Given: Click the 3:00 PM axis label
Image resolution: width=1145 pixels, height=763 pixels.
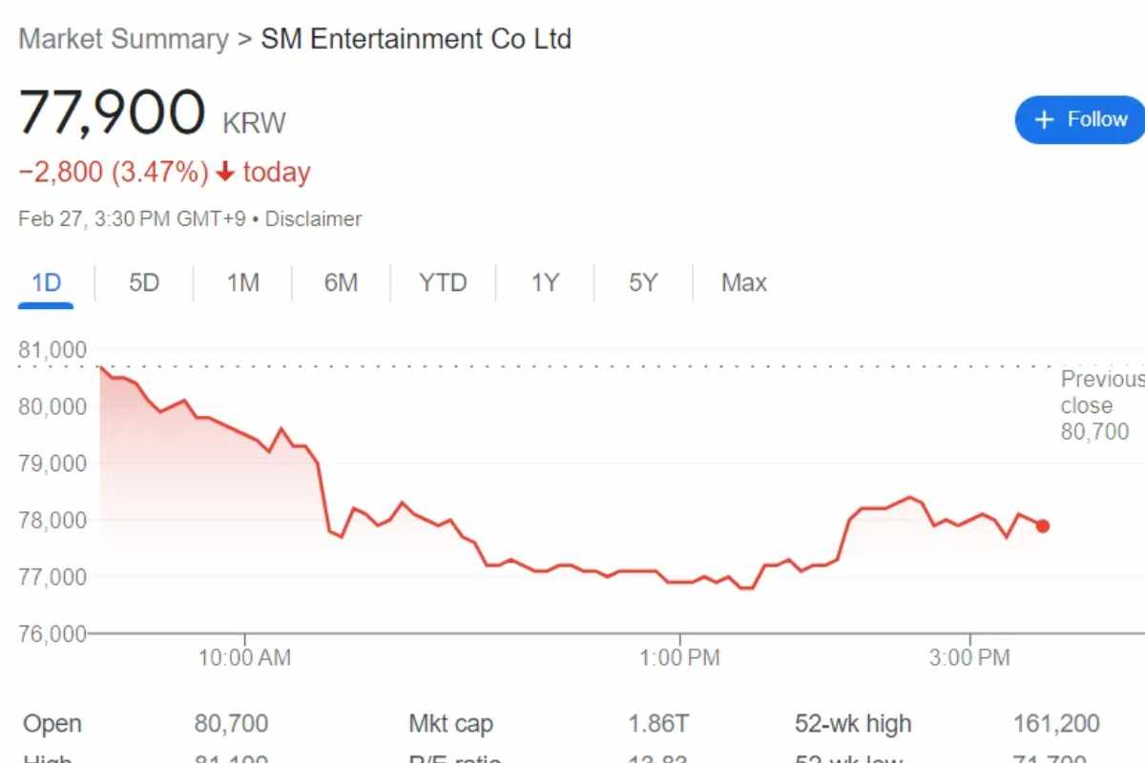Looking at the screenshot, I should point(970,658).
